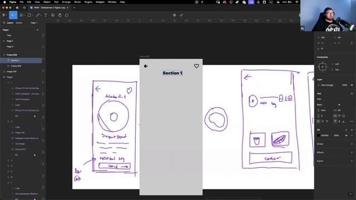Viewport: 356px width, 200px height.
Task: Select the Image 194 layer
Action: coord(12,72)
